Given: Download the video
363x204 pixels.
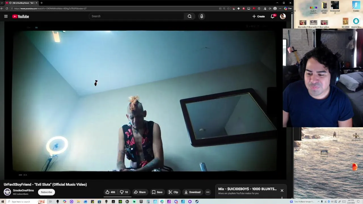Looking at the screenshot, I should point(192,192).
